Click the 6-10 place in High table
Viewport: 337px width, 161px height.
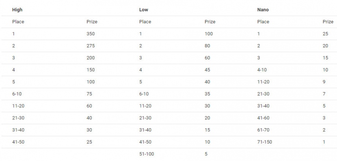[17, 94]
